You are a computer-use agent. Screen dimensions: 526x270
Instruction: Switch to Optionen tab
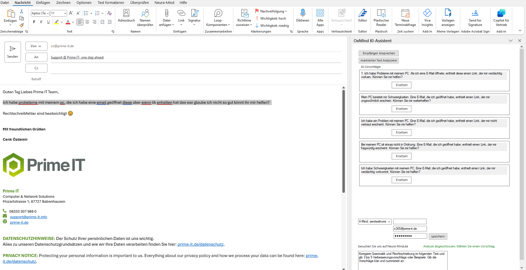pyautogui.click(x=84, y=2)
